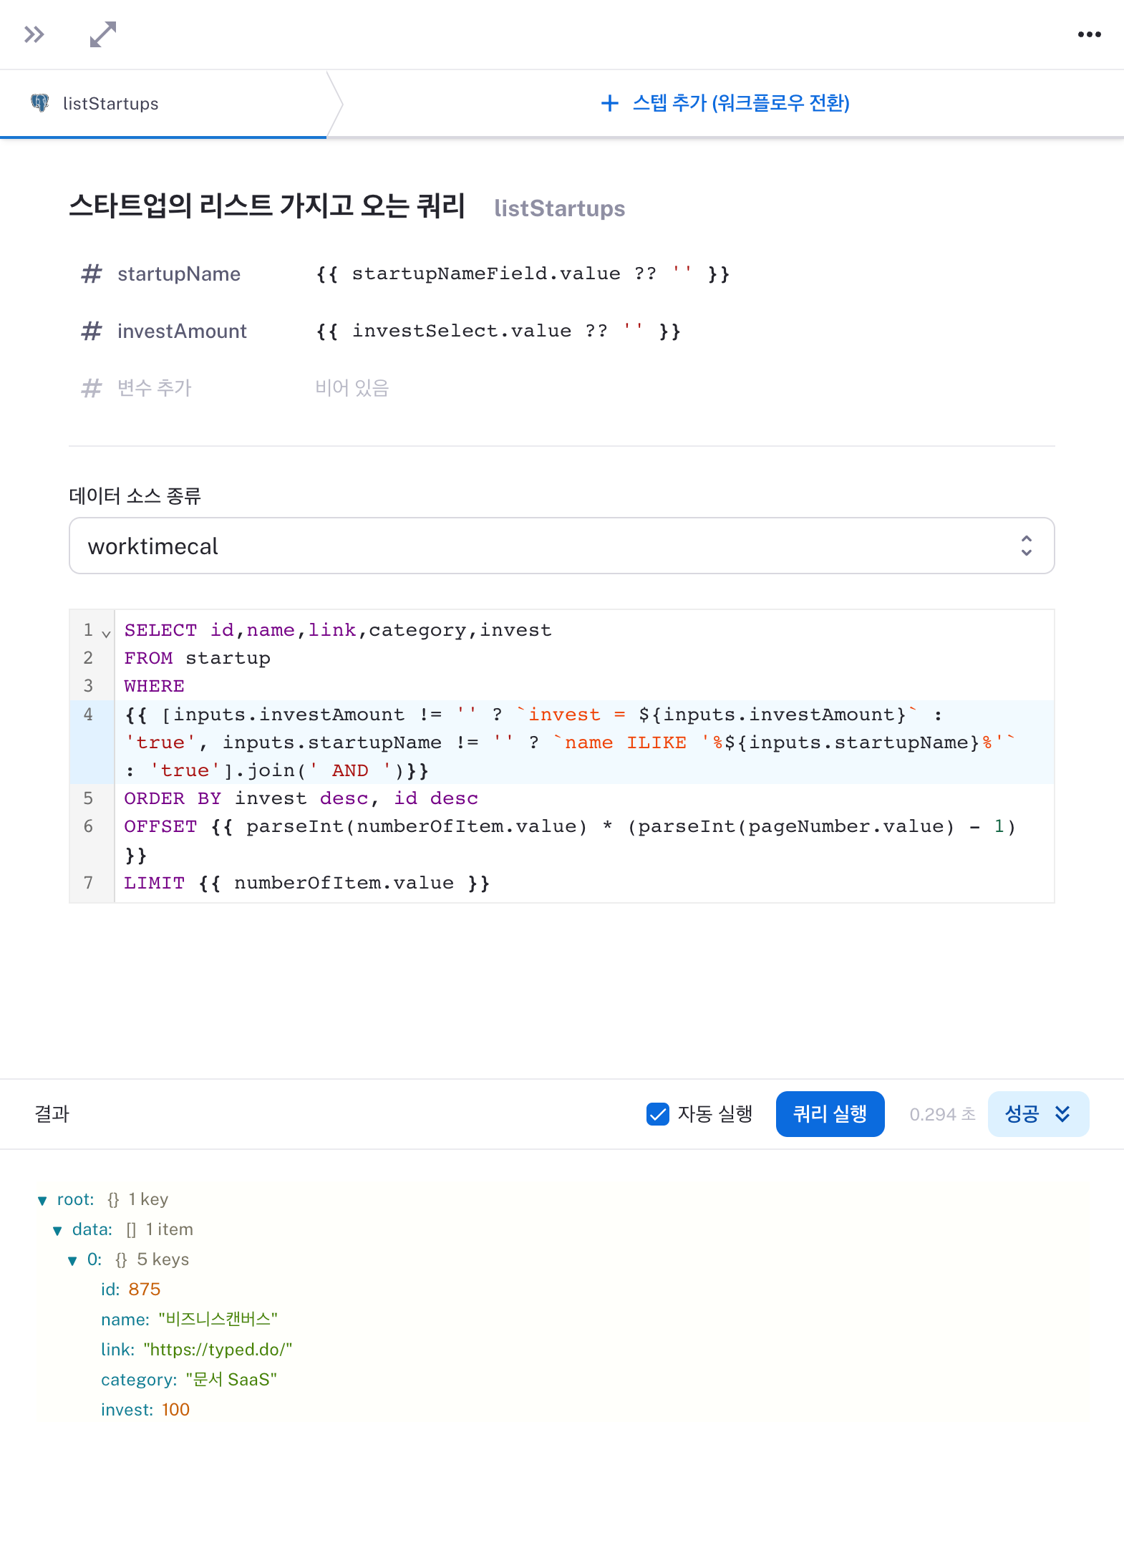This screenshot has height=1548, width=1124.
Task: Click the investAmount variable name
Action: (182, 331)
